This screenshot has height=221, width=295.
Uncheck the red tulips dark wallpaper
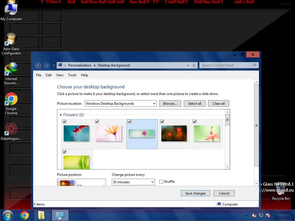click(x=162, y=122)
